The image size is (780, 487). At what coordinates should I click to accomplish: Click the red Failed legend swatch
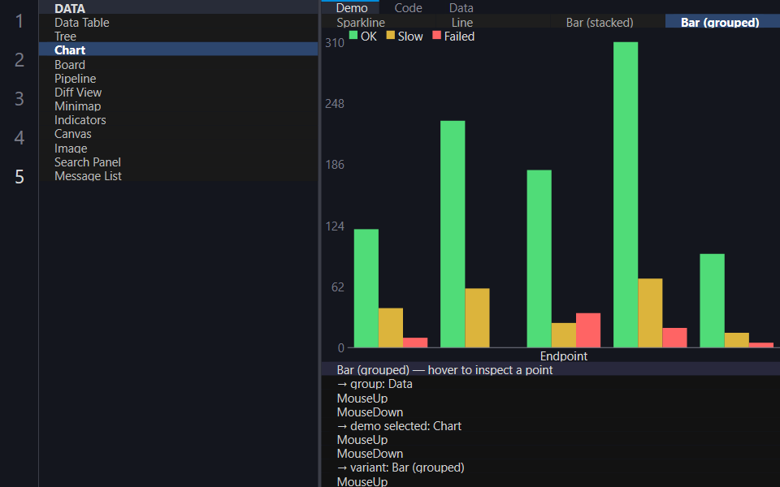(437, 35)
